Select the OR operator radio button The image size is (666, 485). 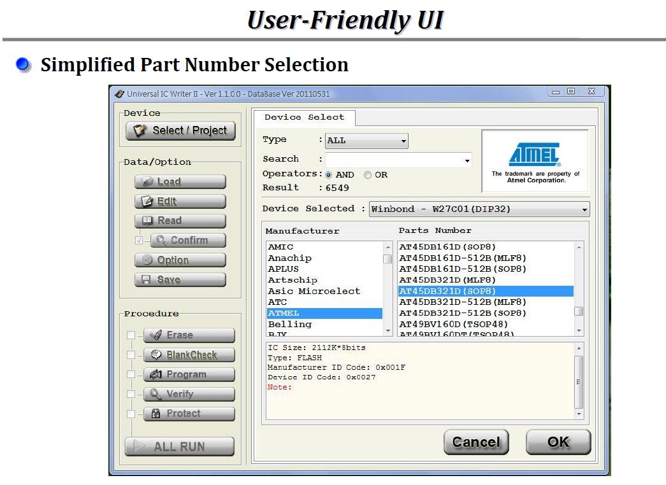coord(367,175)
